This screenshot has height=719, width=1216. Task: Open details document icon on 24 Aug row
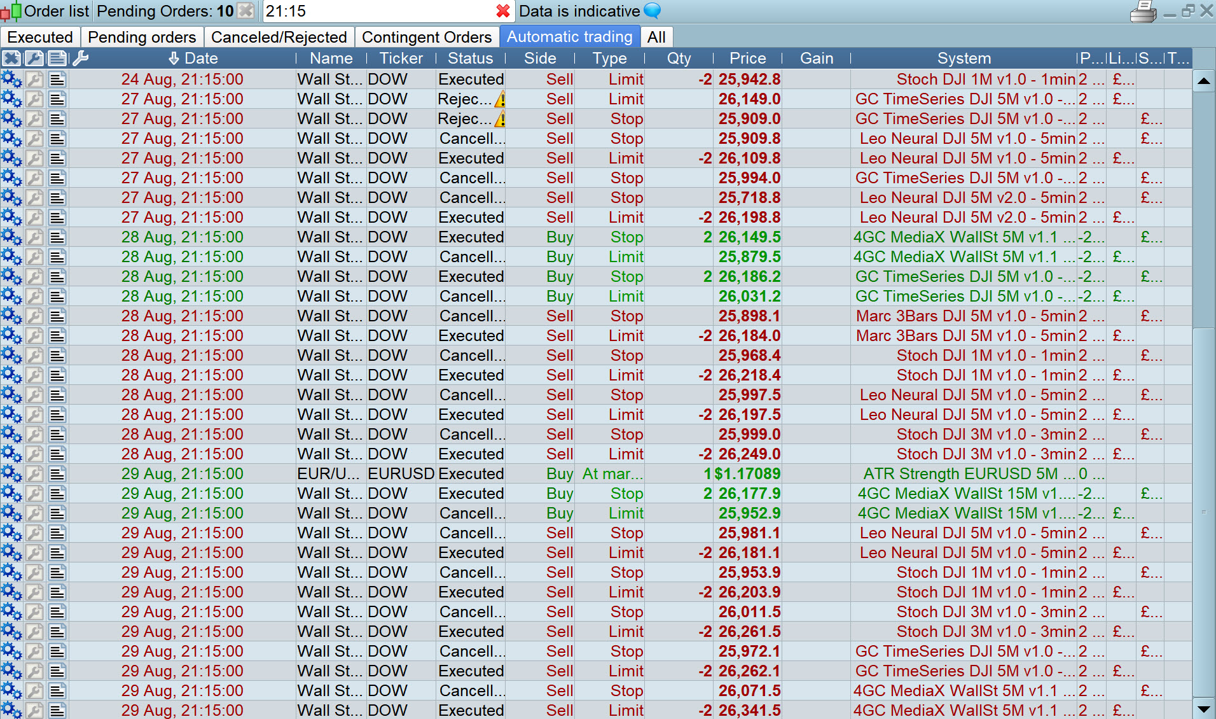pyautogui.click(x=57, y=80)
